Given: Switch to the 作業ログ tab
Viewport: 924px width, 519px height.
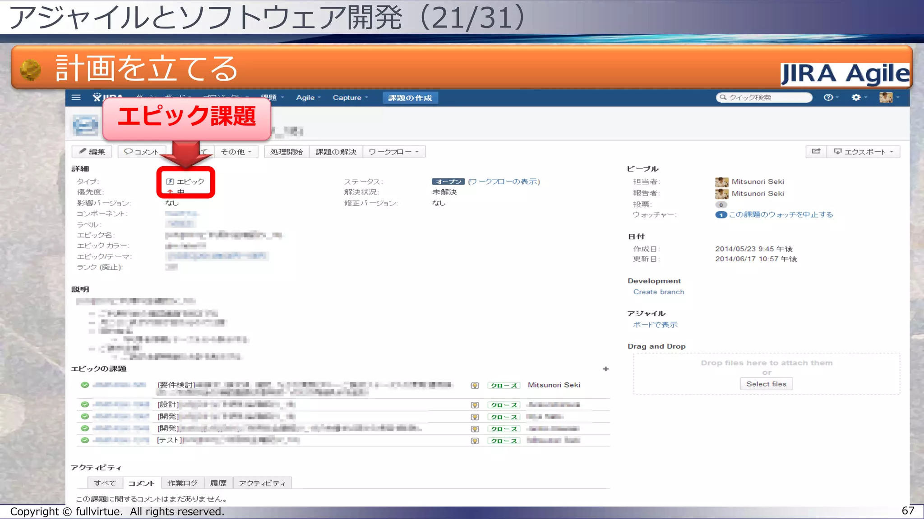Looking at the screenshot, I should click(183, 483).
